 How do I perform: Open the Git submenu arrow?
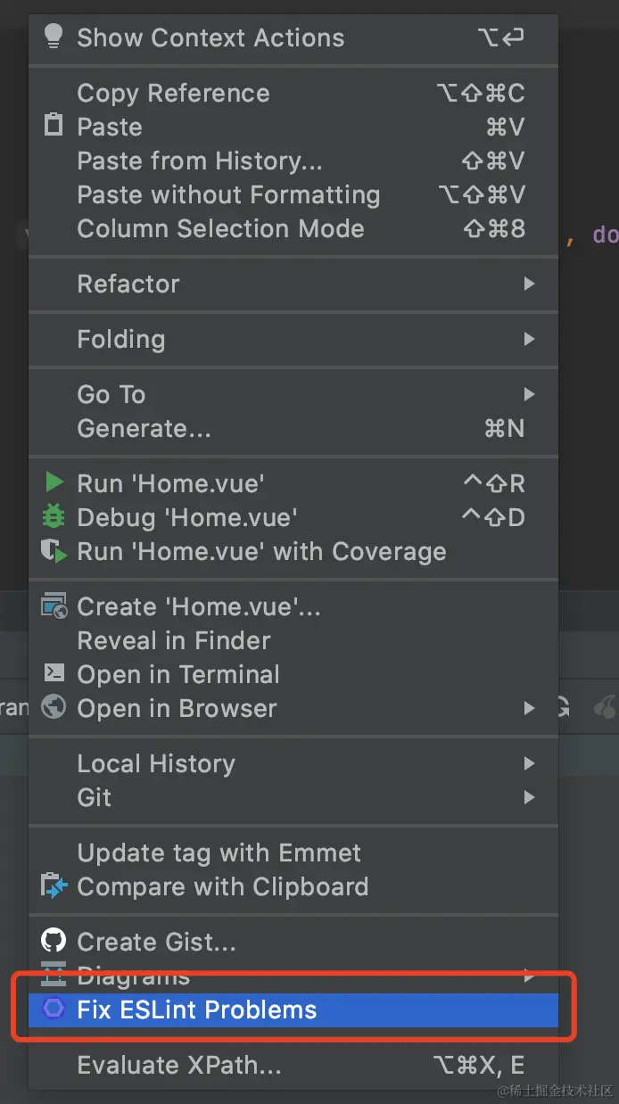tap(529, 797)
